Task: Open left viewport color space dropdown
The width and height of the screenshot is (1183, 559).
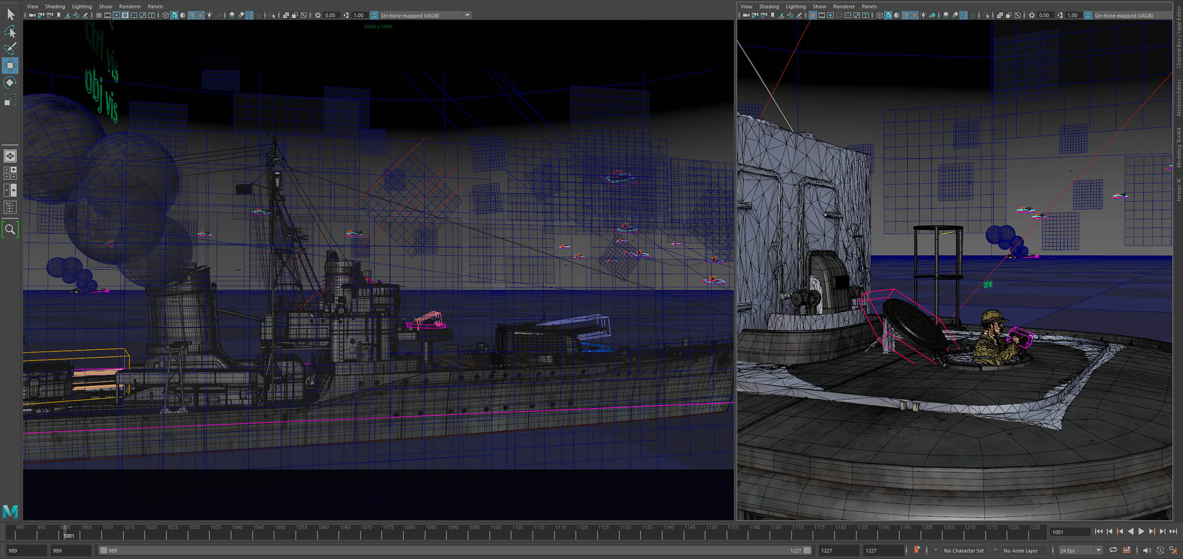Action: coord(467,15)
